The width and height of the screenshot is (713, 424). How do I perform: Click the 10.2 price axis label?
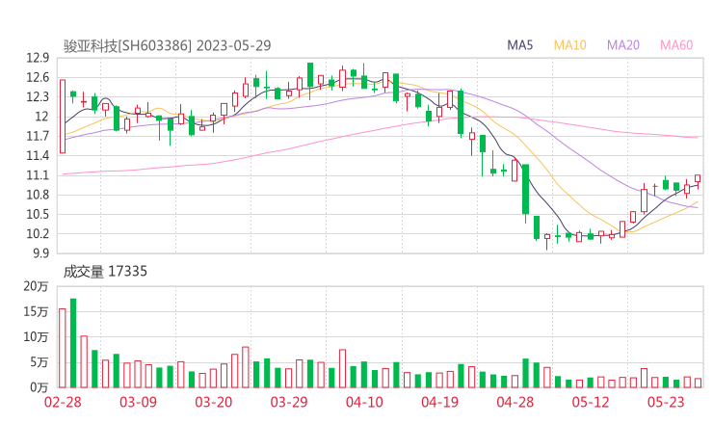[38, 234]
